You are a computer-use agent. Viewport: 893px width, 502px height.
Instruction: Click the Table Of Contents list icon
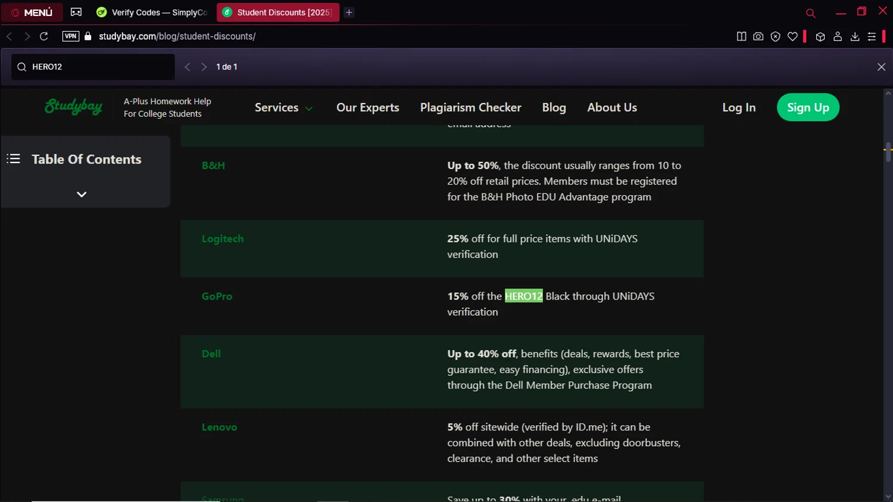(x=14, y=159)
